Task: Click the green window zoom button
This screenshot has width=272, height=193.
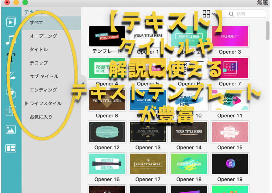Action: pyautogui.click(x=25, y=2)
